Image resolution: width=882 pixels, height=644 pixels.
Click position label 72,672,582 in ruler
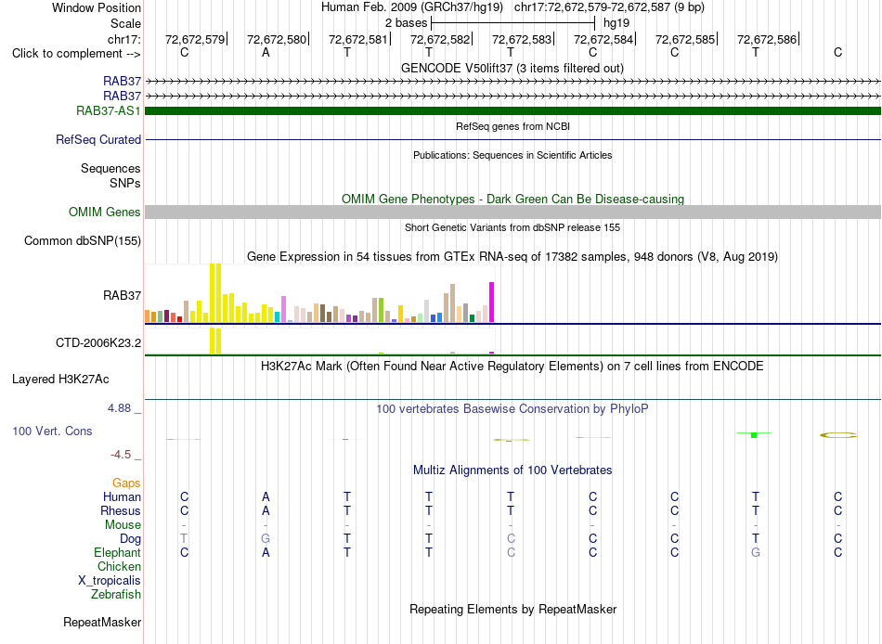coord(440,39)
